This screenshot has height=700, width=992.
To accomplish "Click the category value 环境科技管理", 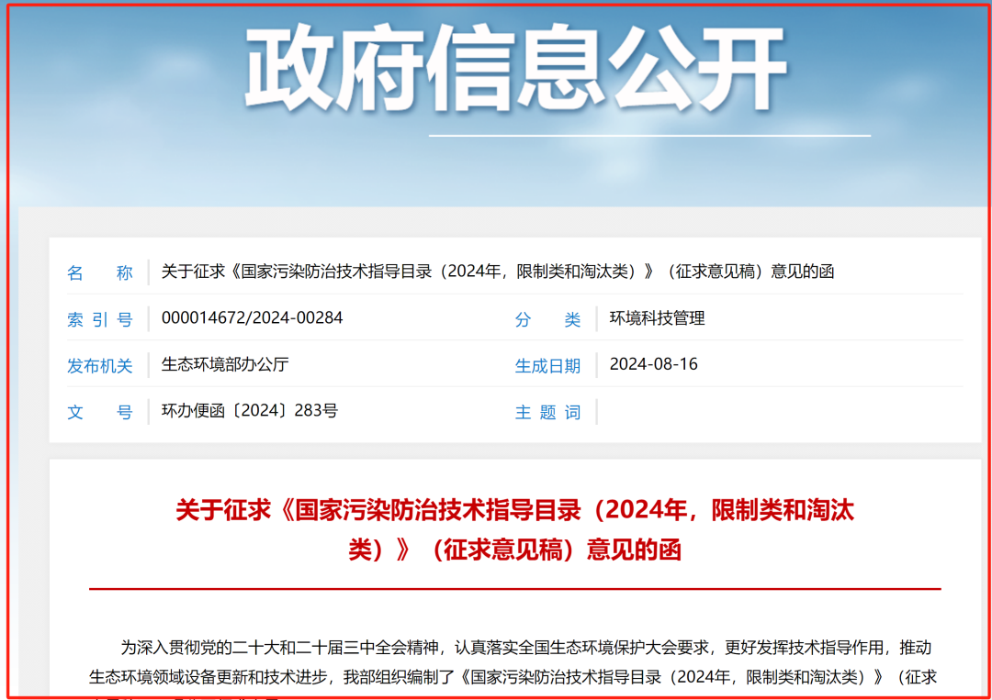I will tap(656, 319).
